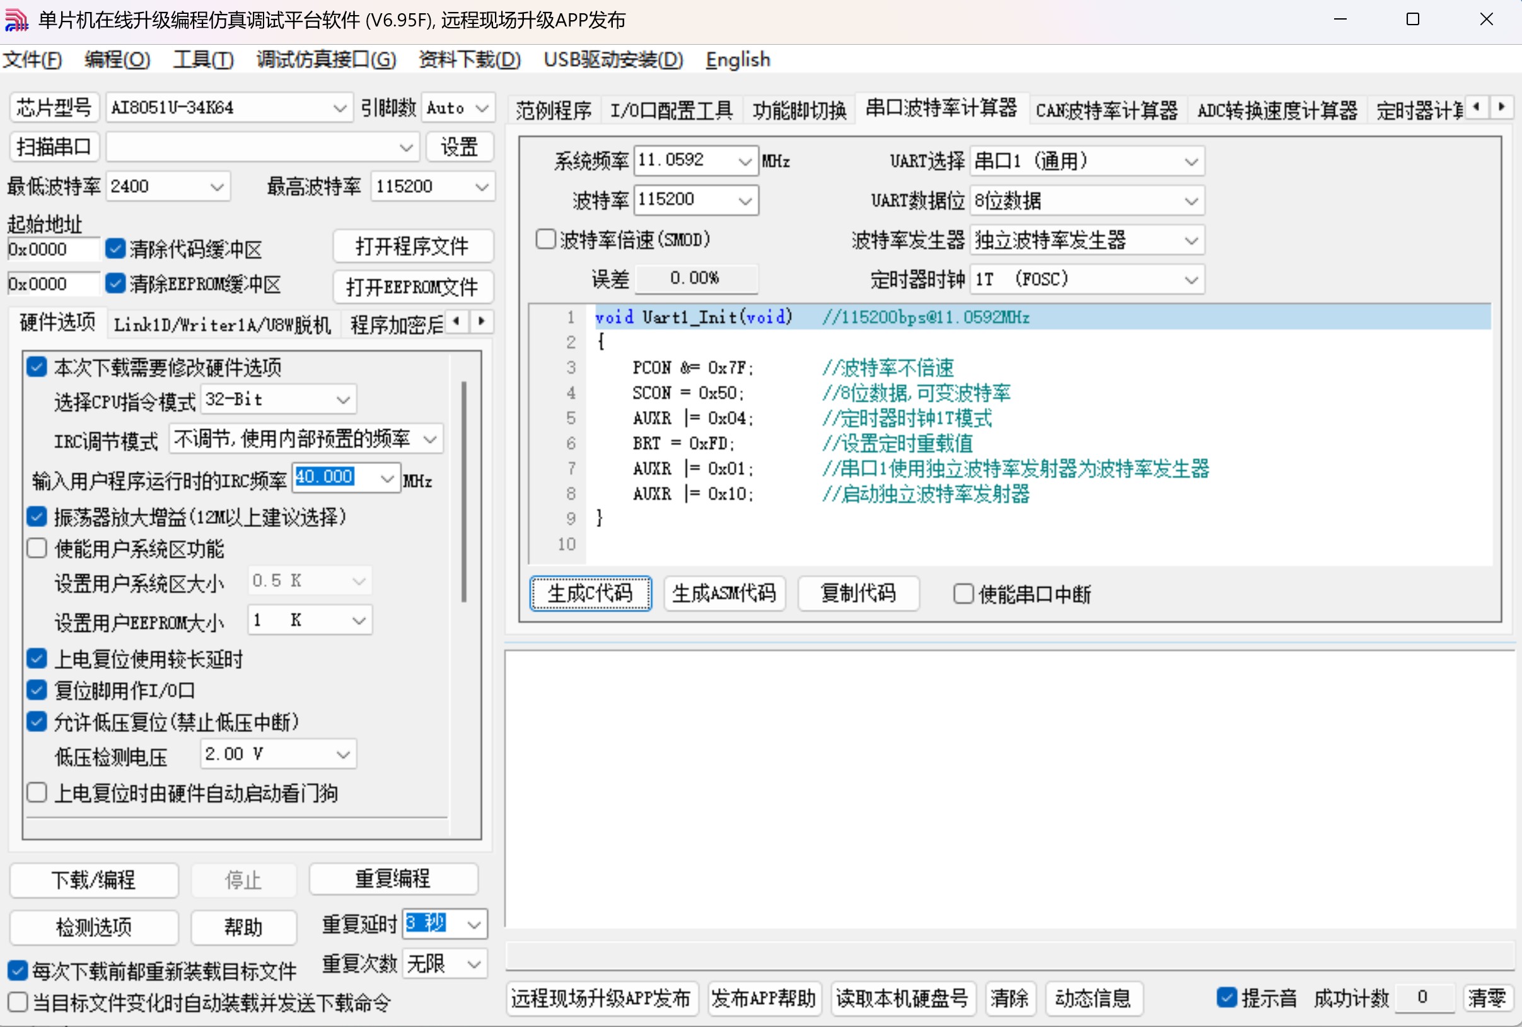Click right arrow beside 程序加密后 tab

click(481, 322)
